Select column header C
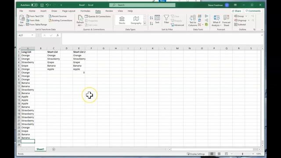The width and height of the screenshot is (281, 158). point(54,48)
